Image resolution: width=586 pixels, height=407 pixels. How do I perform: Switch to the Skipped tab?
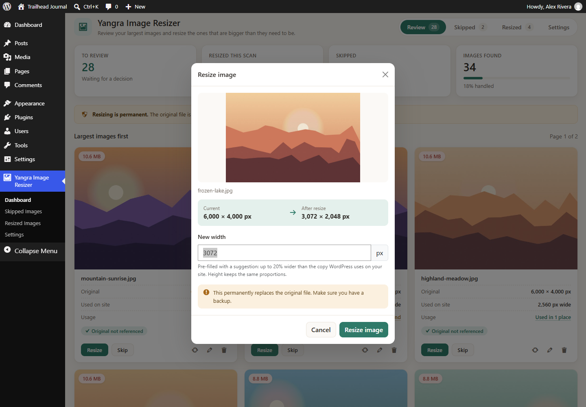[470, 27]
